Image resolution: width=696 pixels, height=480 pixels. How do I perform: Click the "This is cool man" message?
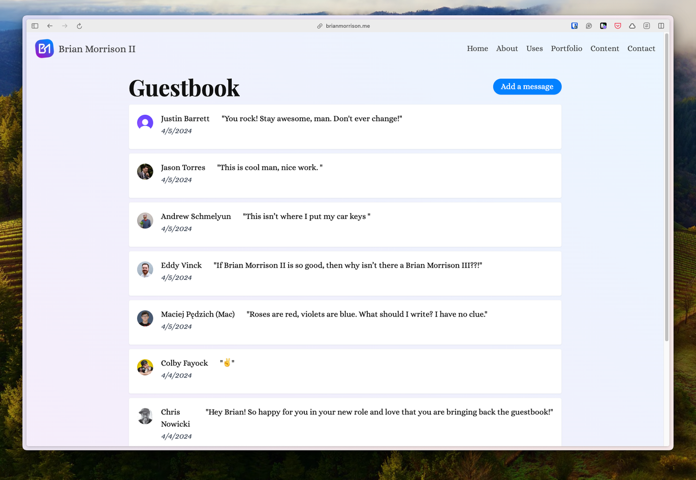coord(270,168)
